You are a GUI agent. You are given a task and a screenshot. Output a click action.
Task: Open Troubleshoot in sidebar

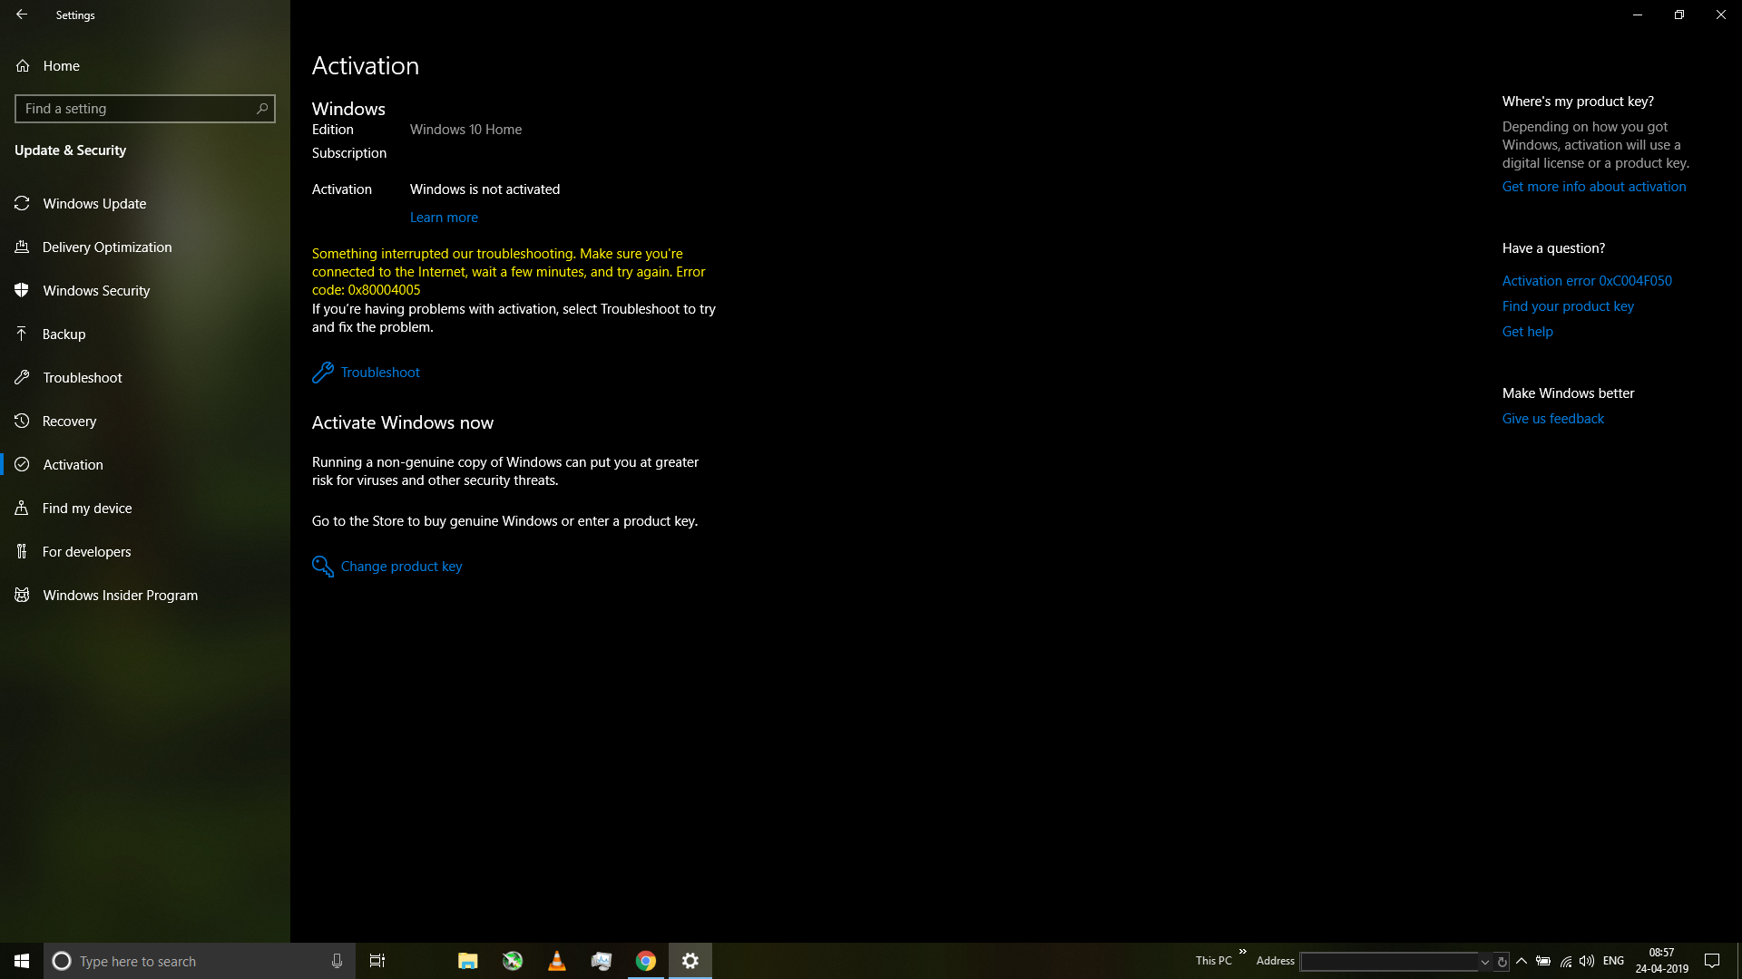tap(145, 378)
